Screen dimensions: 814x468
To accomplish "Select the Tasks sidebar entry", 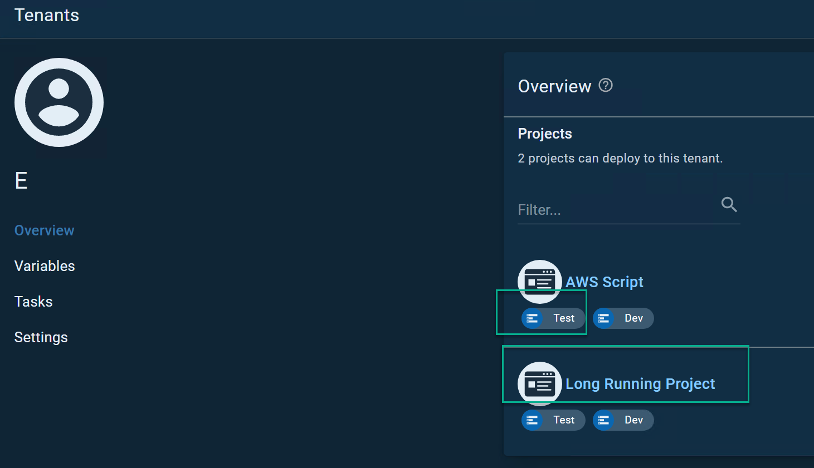I will (x=33, y=301).
